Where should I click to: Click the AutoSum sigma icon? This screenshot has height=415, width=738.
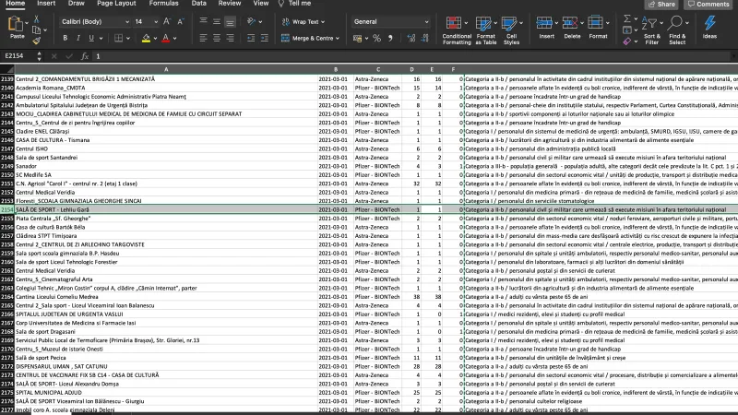coord(627,18)
